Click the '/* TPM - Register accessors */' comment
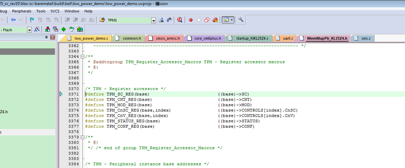Image resolution: width=405 pixels, height=168 pixels. click(x=125, y=88)
